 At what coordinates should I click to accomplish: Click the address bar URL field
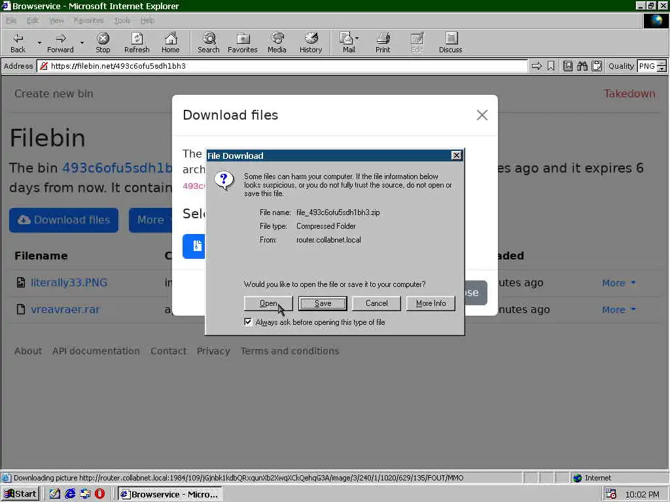283,66
